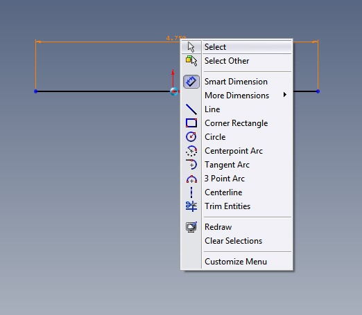Click the Select Other icon
This screenshot has width=362, height=315.
(191, 61)
